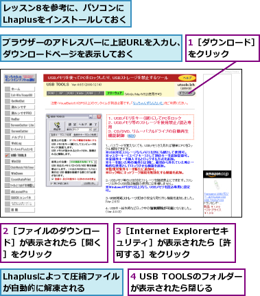Open WinCGI in the sidebar menu
The image size is (260, 296).
click(20, 161)
